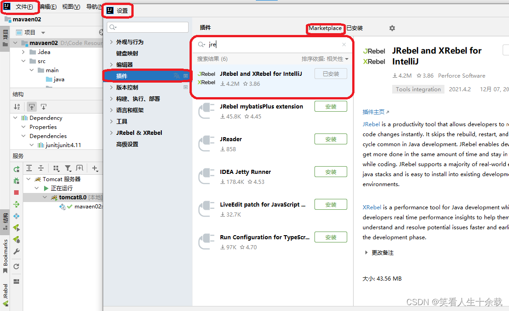Rerun Tomcat in debug mode
509x311 pixels.
tap(16, 181)
